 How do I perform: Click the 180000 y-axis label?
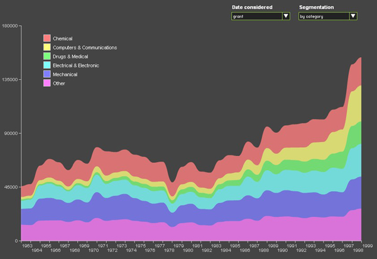click(10, 26)
